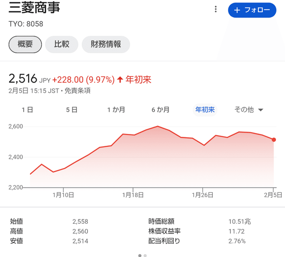
Task: Click the 高値 value 2,560
Action: point(80,231)
